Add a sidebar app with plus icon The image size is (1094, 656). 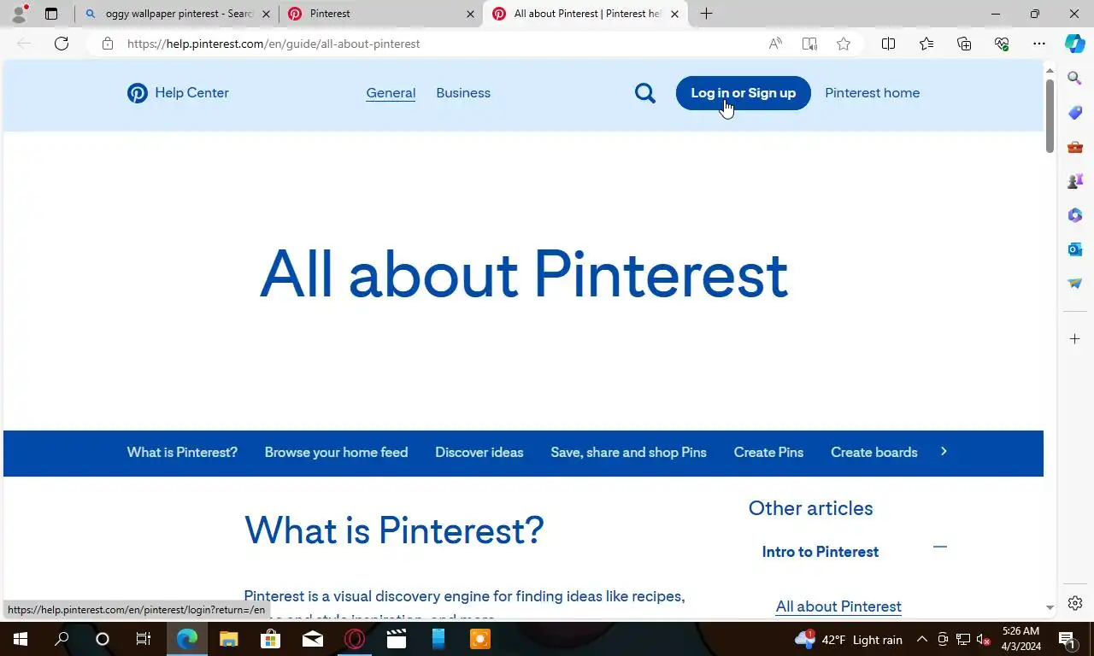click(x=1075, y=339)
